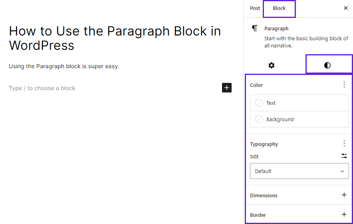353x224 pixels.
Task: Toggle custom size sliders icon
Action: pos(344,156)
